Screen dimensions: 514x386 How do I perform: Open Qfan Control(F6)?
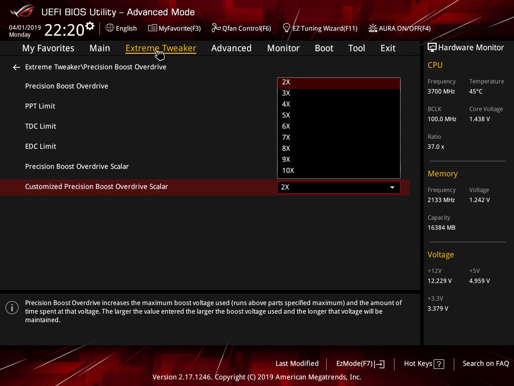coord(246,29)
